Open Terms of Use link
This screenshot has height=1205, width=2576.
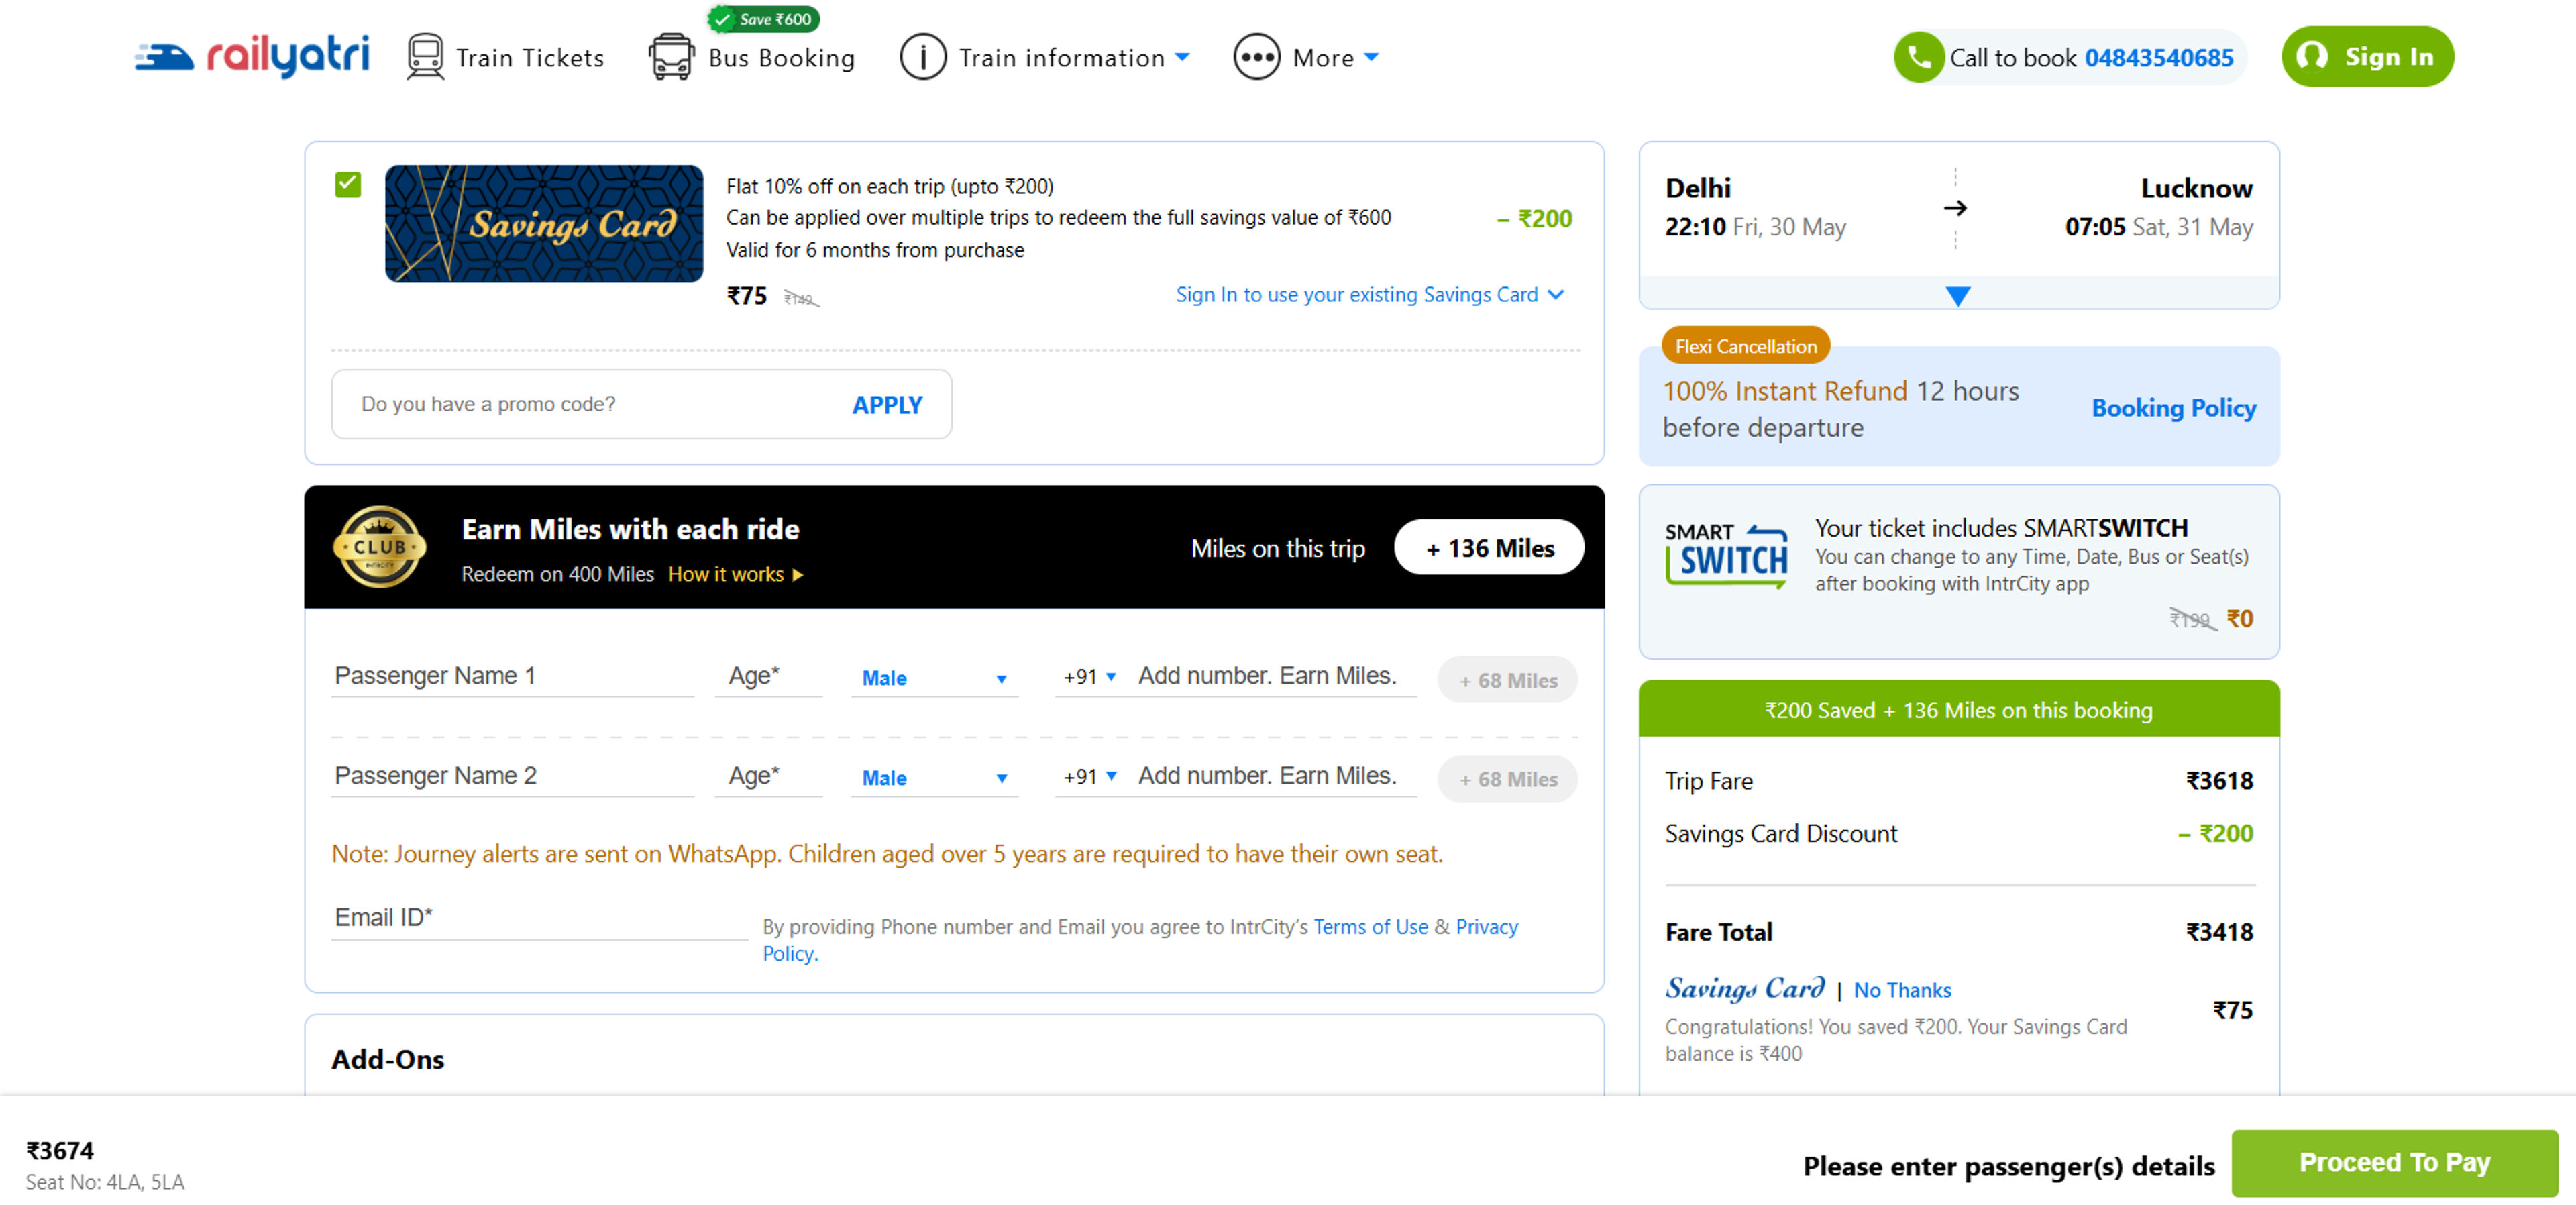click(x=1370, y=926)
